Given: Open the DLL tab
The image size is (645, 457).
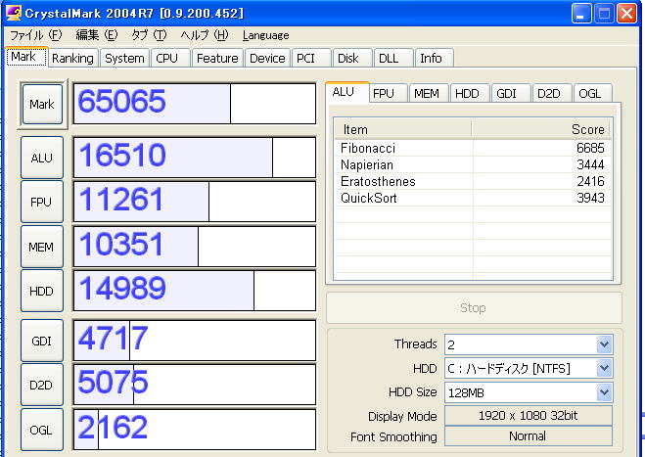Looking at the screenshot, I should point(393,58).
